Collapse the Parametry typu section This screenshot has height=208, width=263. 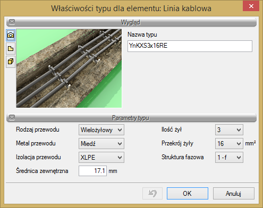pyautogui.click(x=12, y=117)
